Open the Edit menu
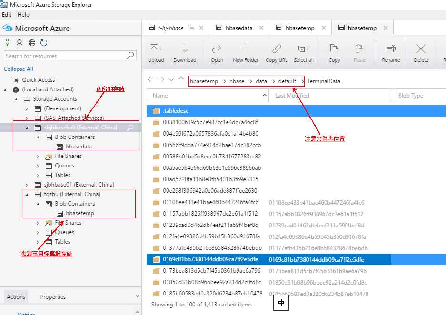The image size is (446, 315). click(x=7, y=15)
